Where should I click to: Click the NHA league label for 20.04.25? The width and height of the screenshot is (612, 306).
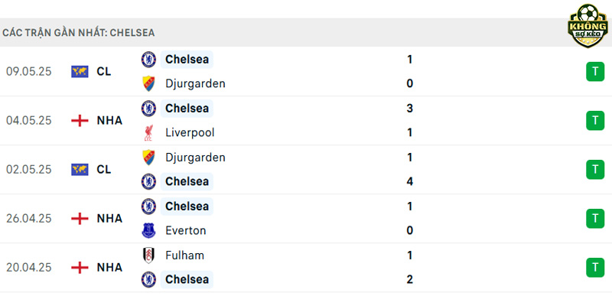tap(109, 267)
